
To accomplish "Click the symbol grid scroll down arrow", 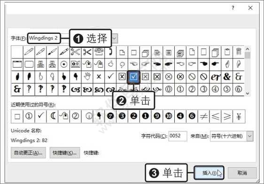I will pyautogui.click(x=248, y=93).
